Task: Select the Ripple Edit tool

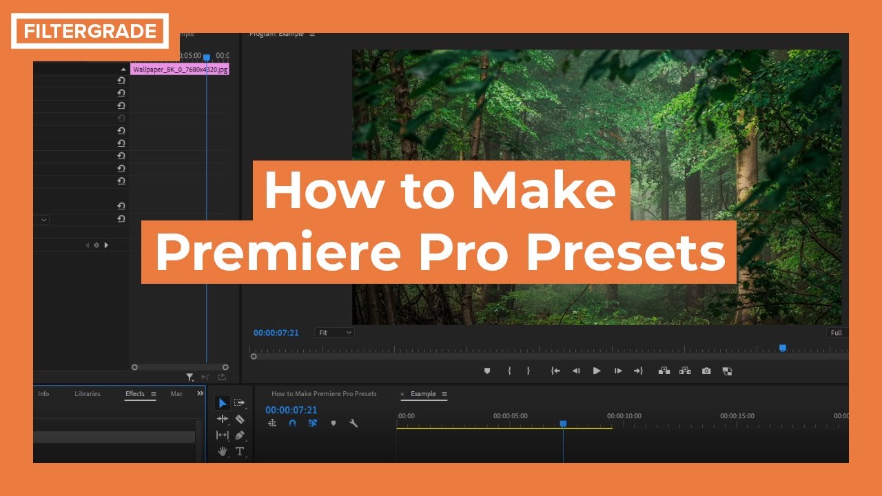Action: pos(223,419)
